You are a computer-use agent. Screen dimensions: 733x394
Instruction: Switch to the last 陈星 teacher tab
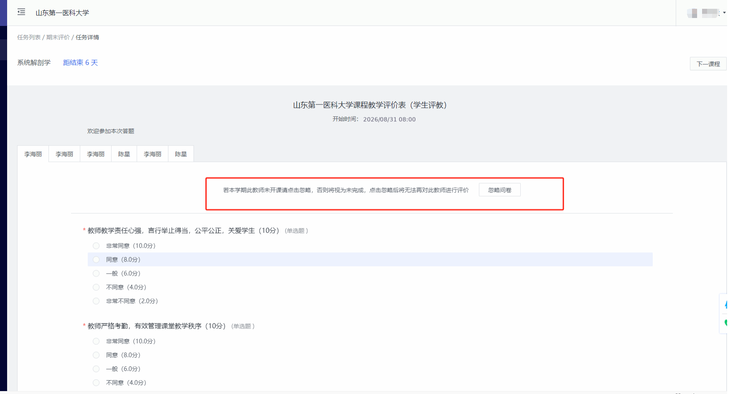181,154
